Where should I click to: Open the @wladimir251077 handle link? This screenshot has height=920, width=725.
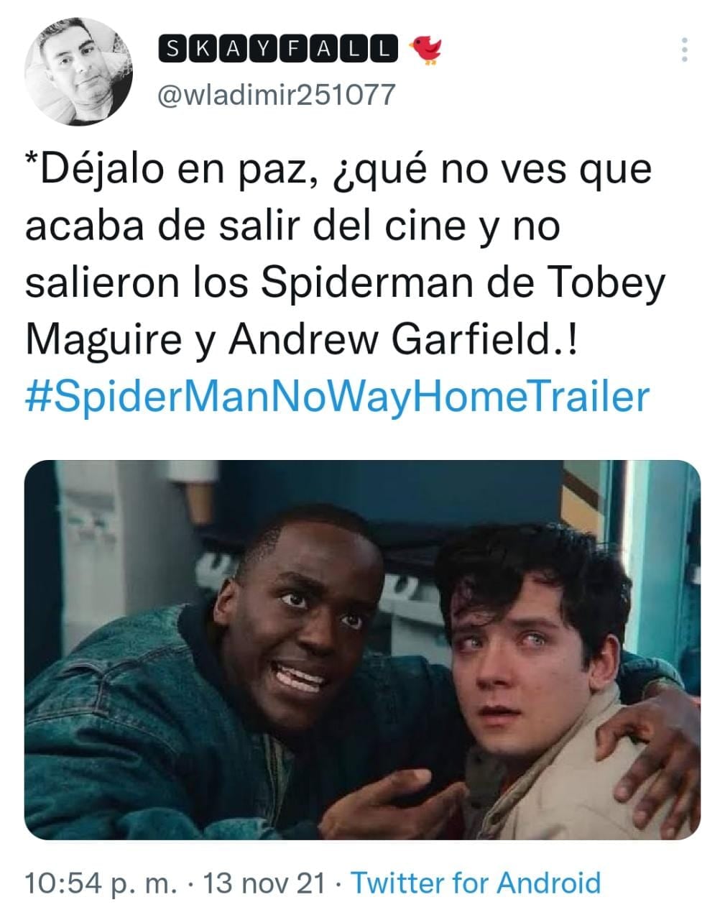[x=276, y=94]
